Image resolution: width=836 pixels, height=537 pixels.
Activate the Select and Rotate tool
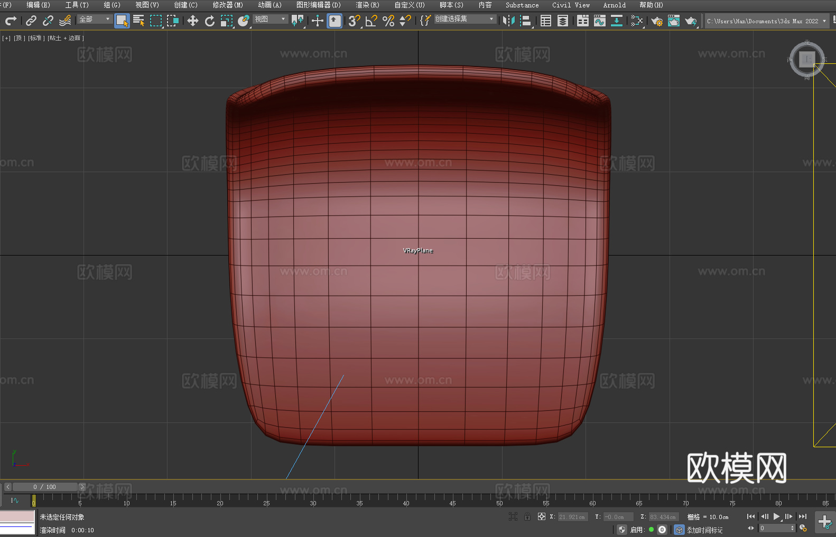[x=210, y=21]
